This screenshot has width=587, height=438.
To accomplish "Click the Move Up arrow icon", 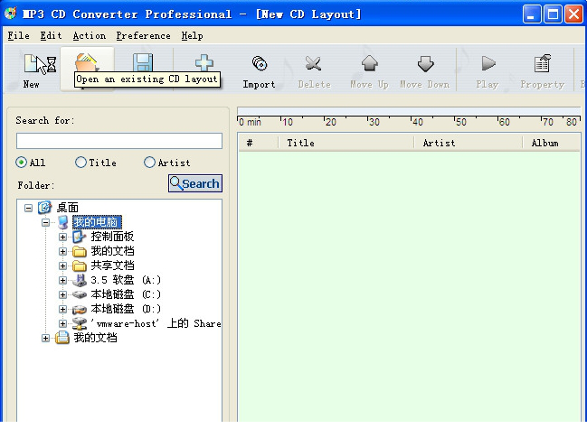I will pos(370,63).
